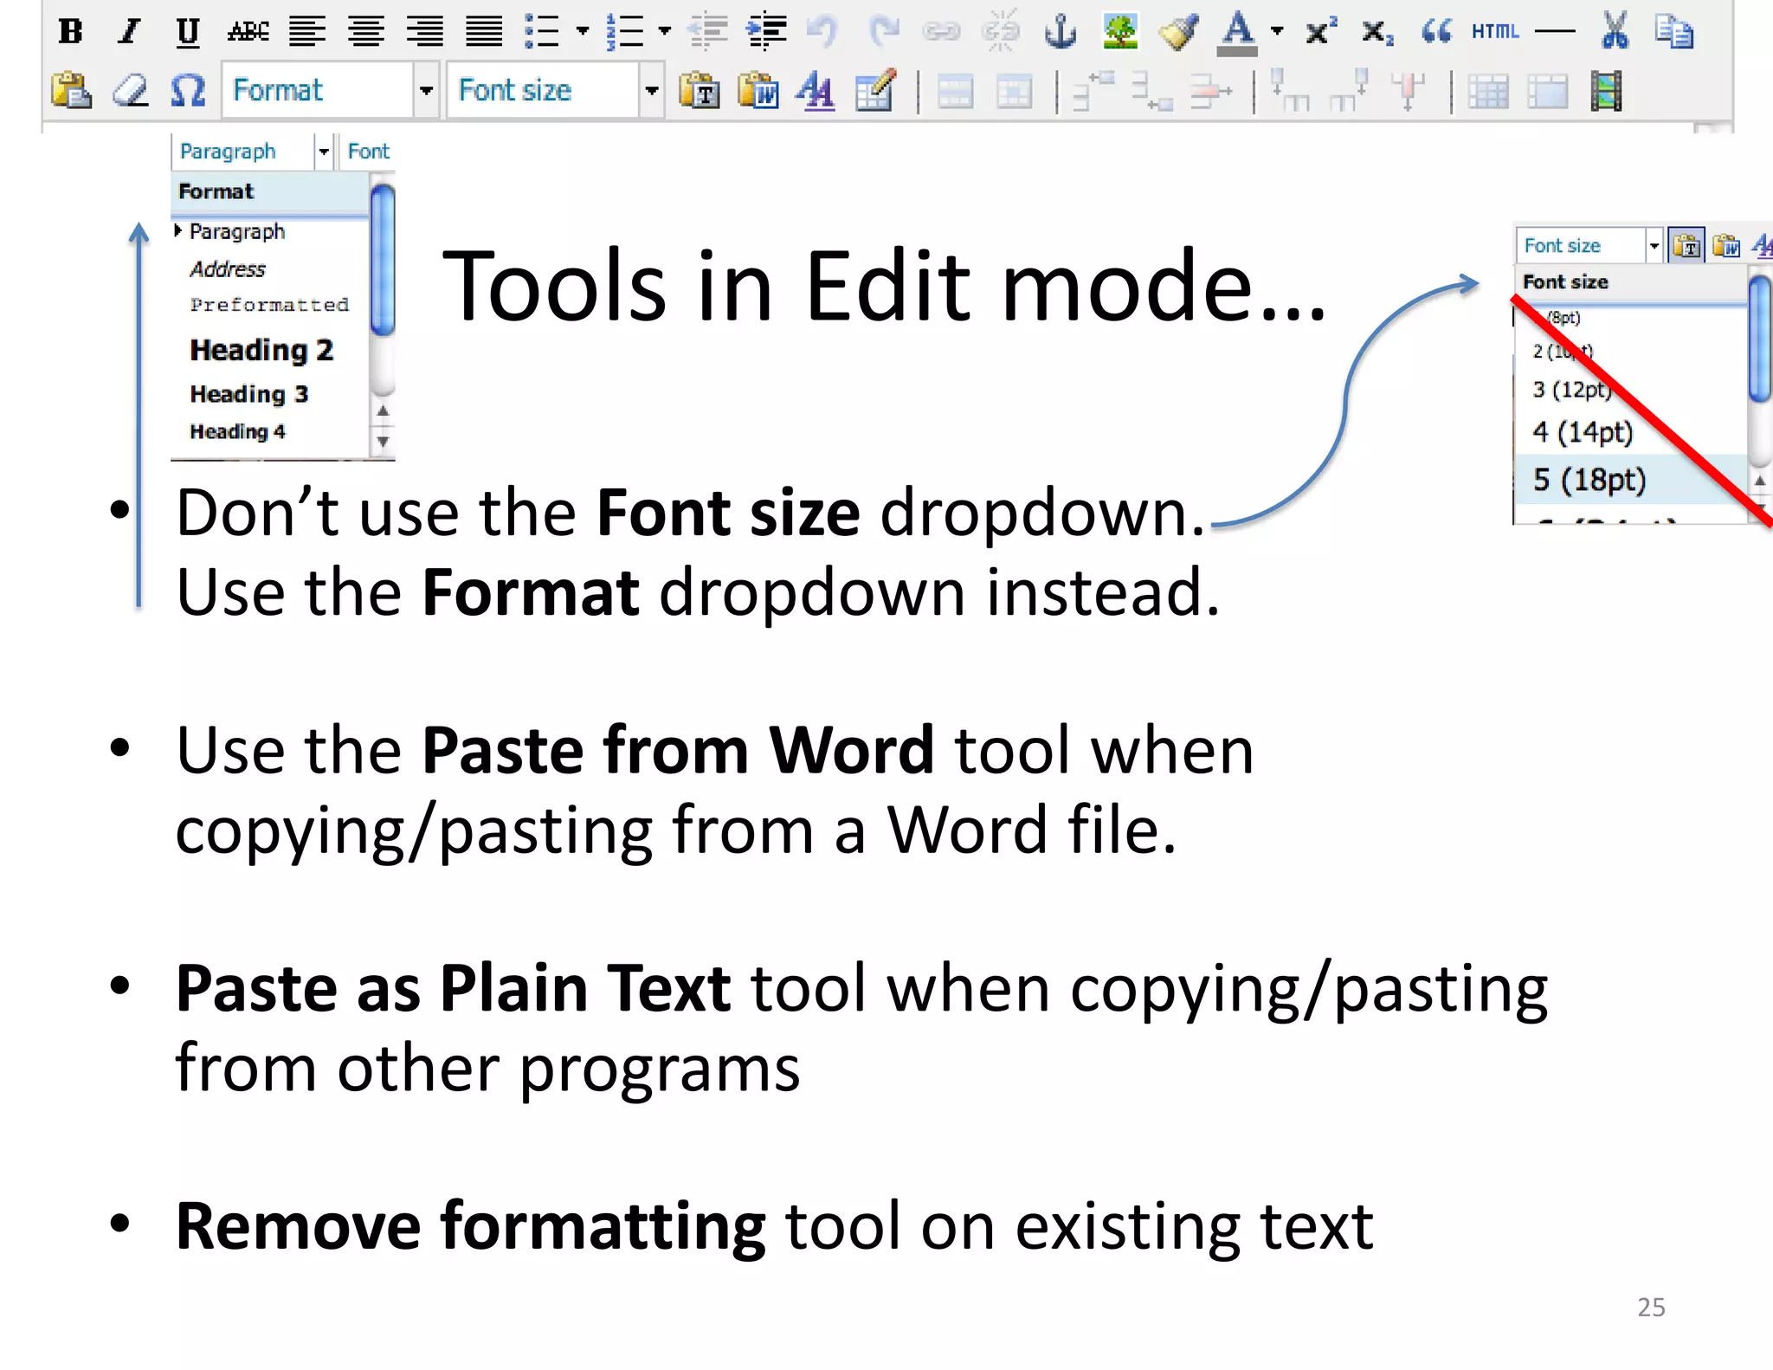Click the Copy icon

(1673, 32)
